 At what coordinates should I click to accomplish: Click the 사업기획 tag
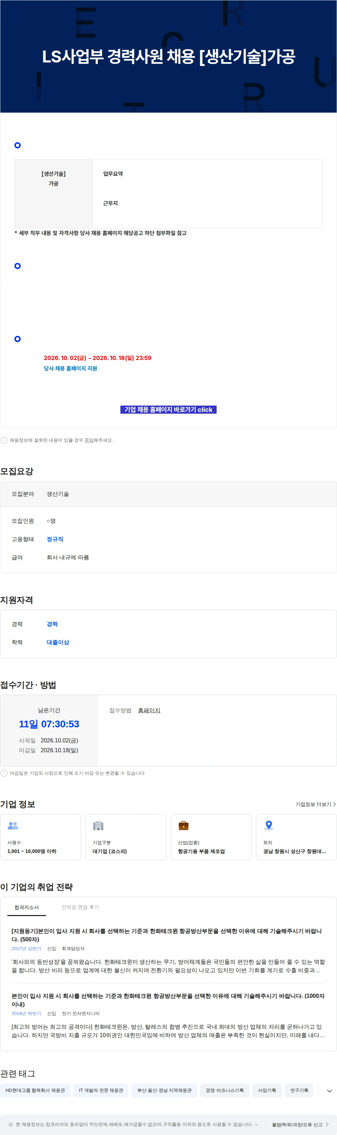[x=267, y=1090]
